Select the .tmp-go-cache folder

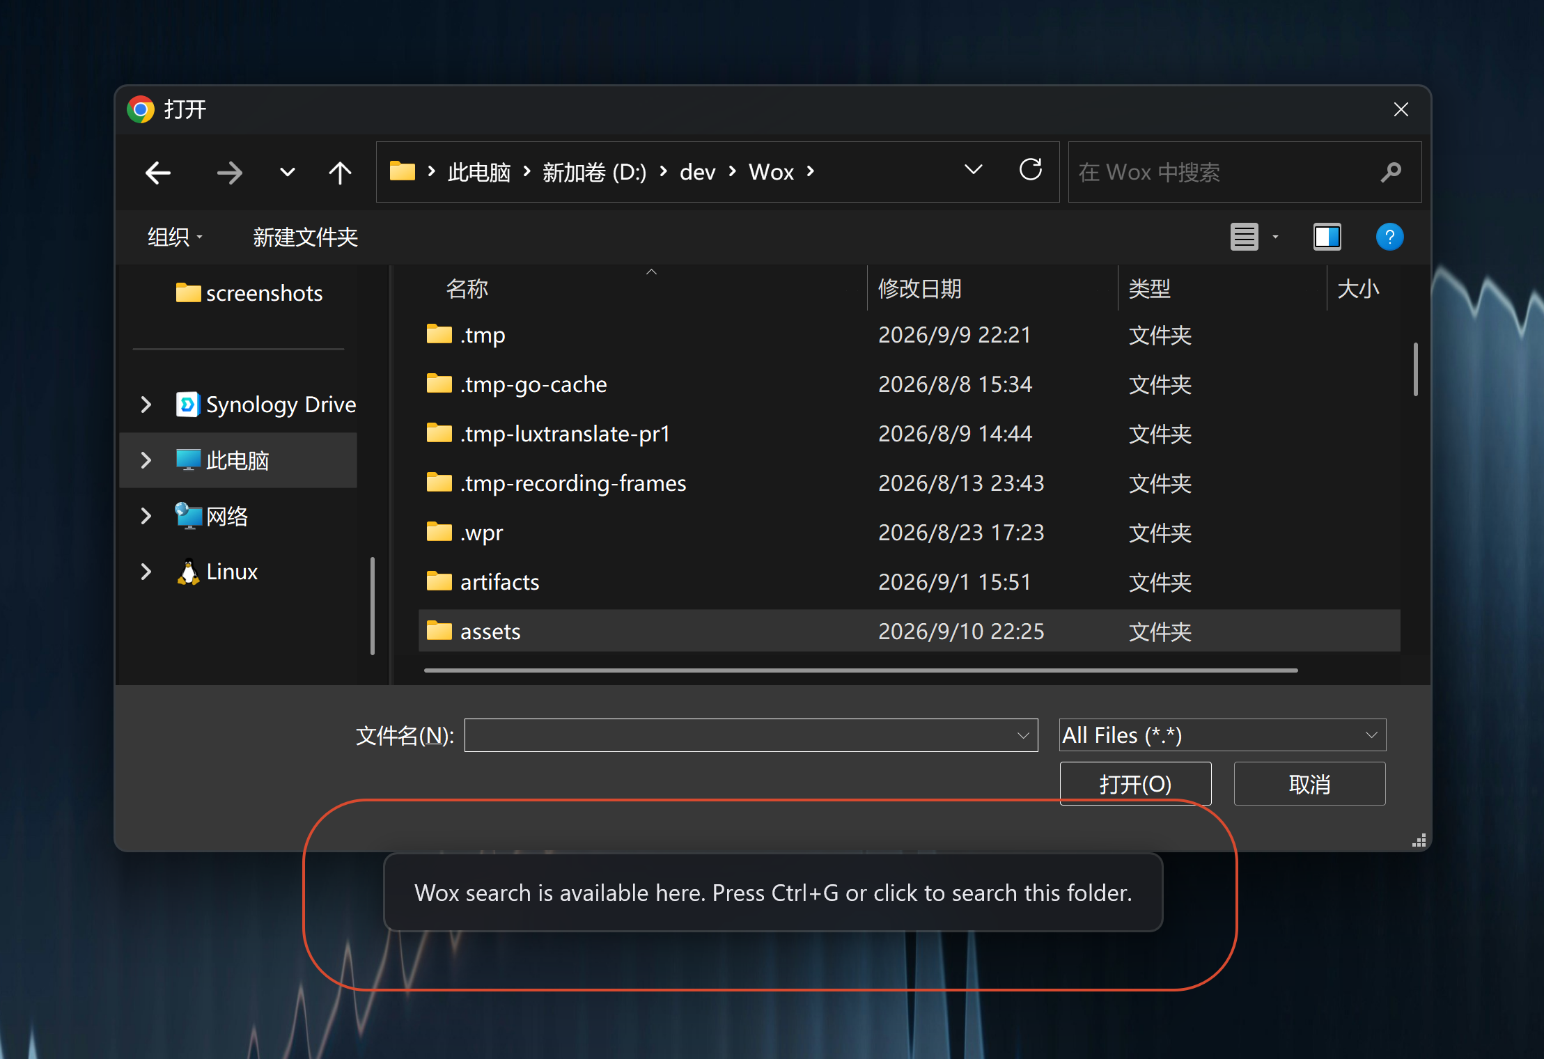coord(909,384)
